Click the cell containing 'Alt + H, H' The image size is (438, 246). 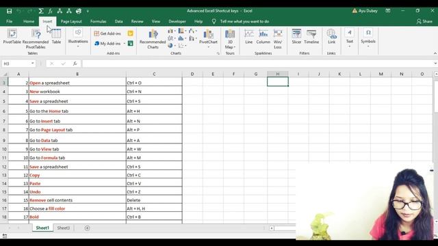coord(154,208)
